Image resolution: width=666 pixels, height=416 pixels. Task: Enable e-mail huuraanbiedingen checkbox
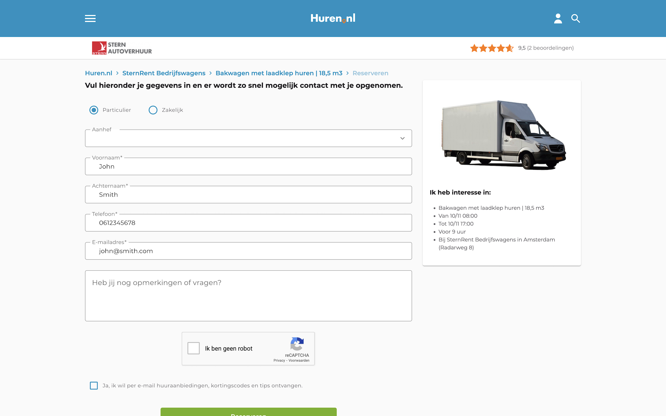94,385
